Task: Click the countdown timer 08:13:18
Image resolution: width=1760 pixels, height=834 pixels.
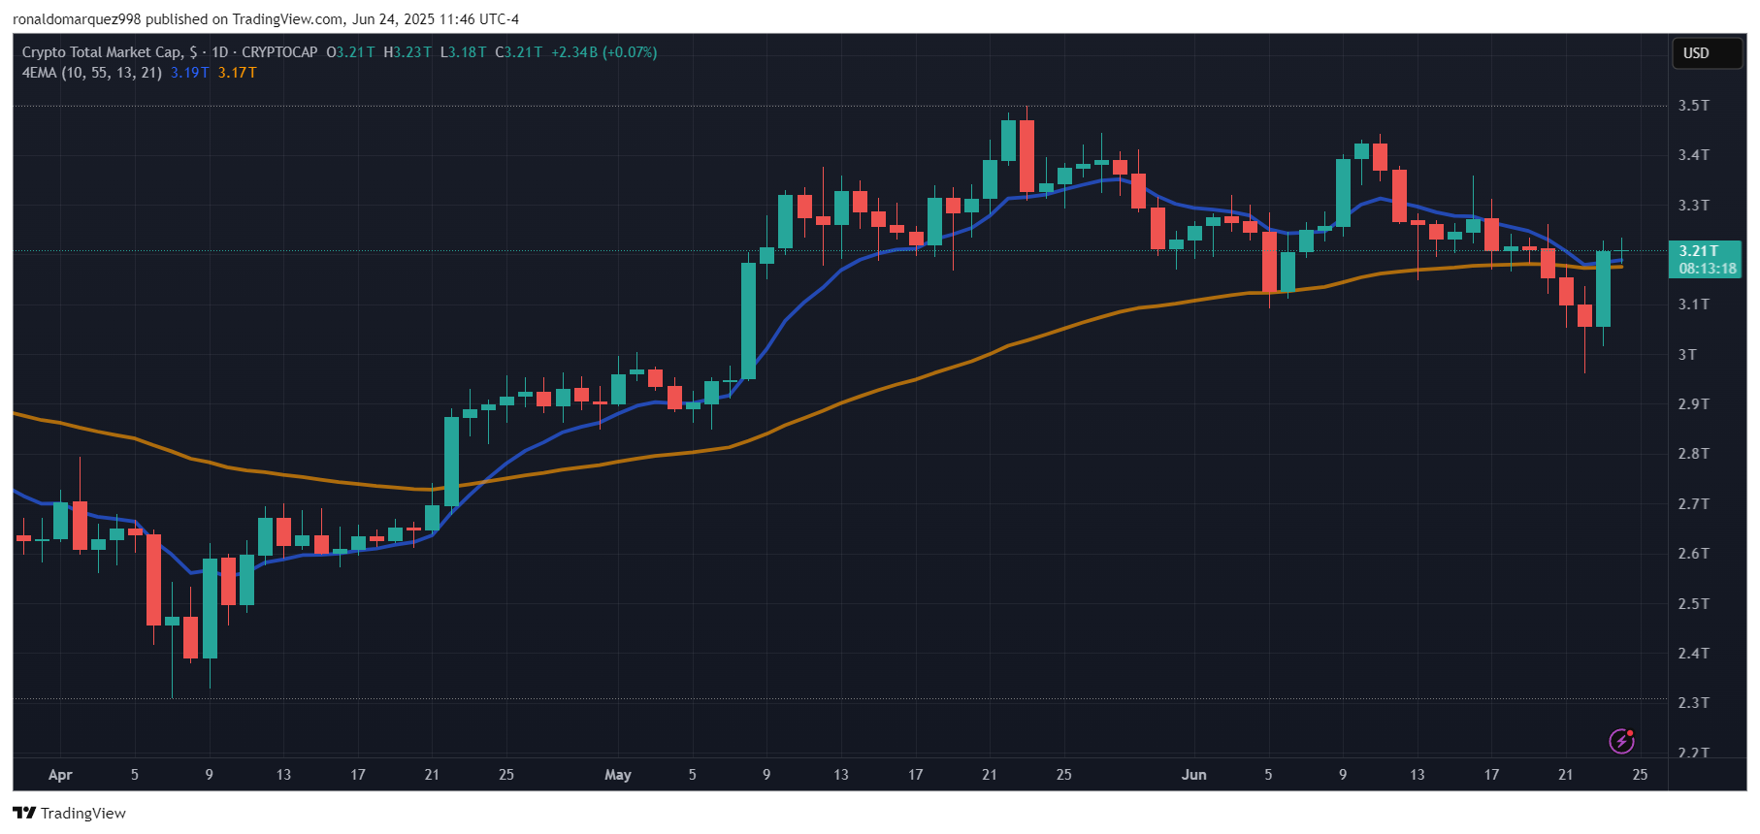Action: click(1708, 269)
